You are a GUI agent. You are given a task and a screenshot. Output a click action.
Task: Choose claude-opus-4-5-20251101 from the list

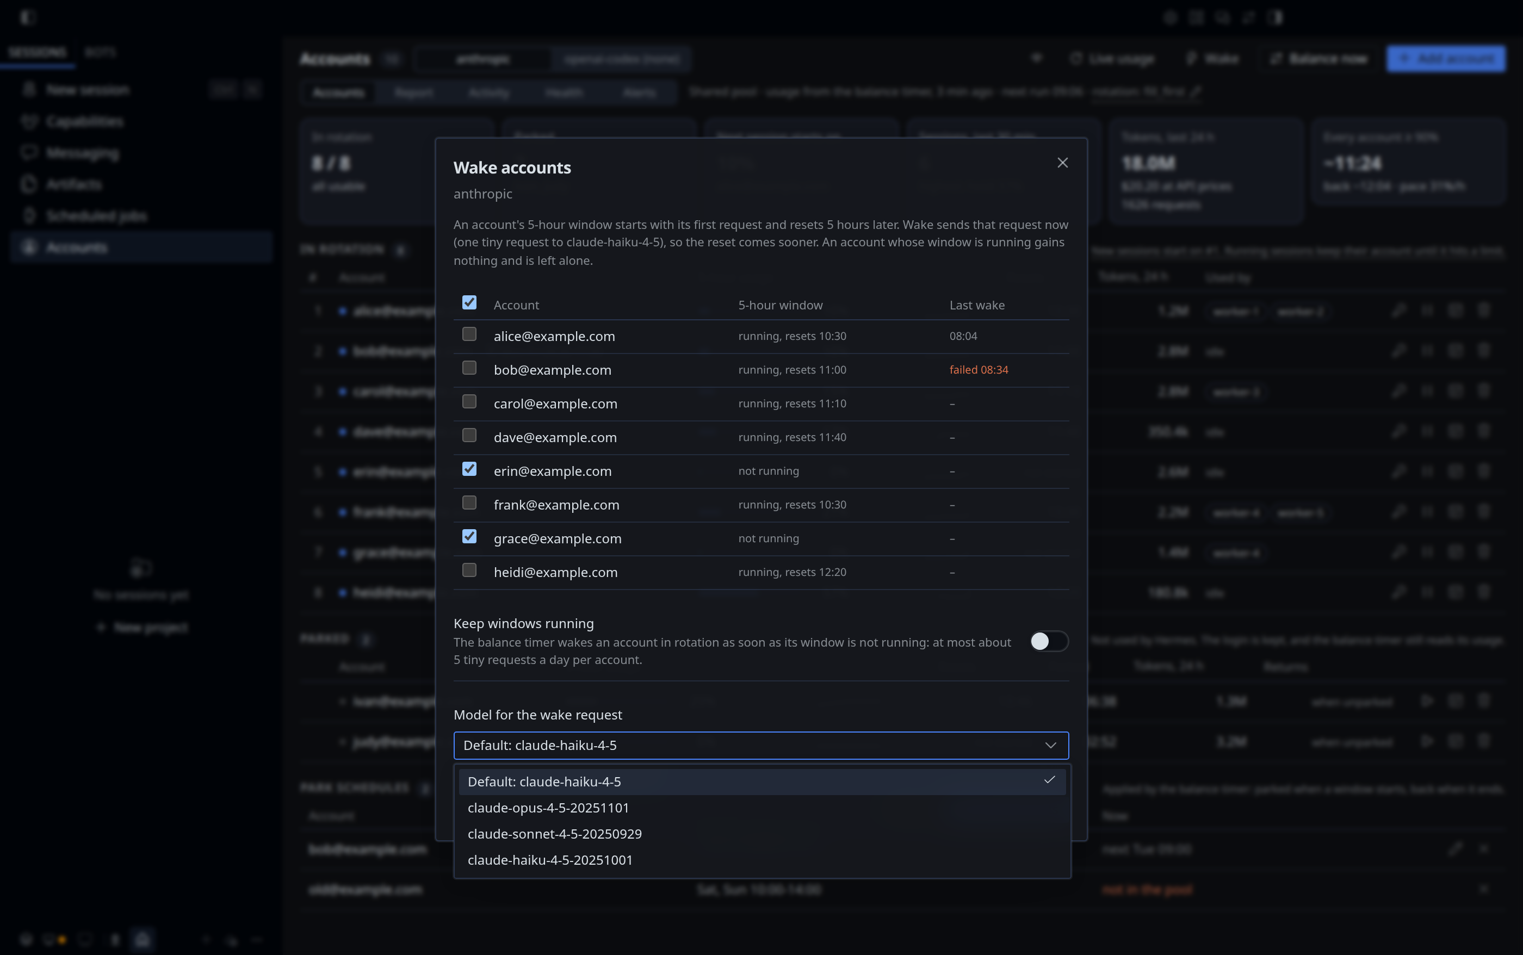pos(762,808)
